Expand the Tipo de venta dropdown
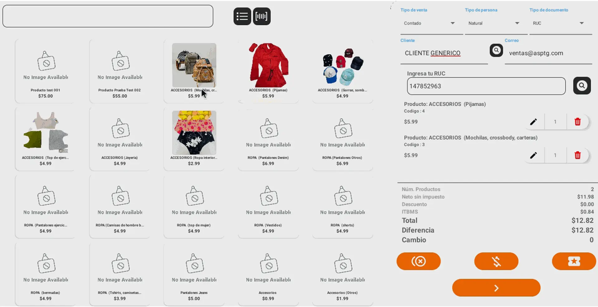The image size is (598, 307). pyautogui.click(x=431, y=23)
